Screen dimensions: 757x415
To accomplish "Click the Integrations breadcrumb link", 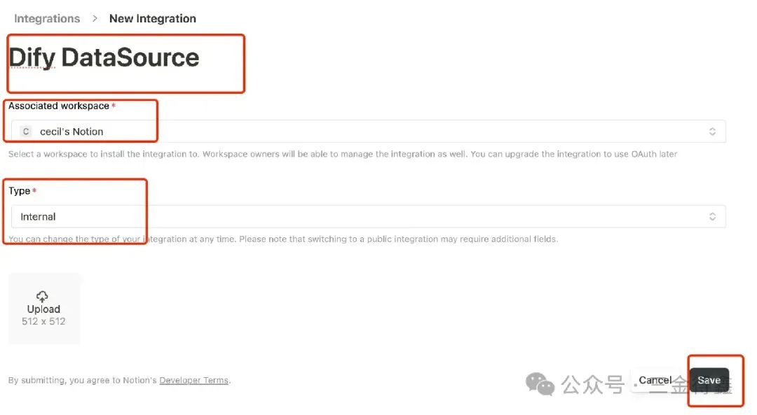I will [47, 19].
